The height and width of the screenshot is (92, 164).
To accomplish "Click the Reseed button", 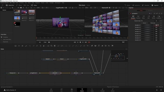I will tap(145, 23).
